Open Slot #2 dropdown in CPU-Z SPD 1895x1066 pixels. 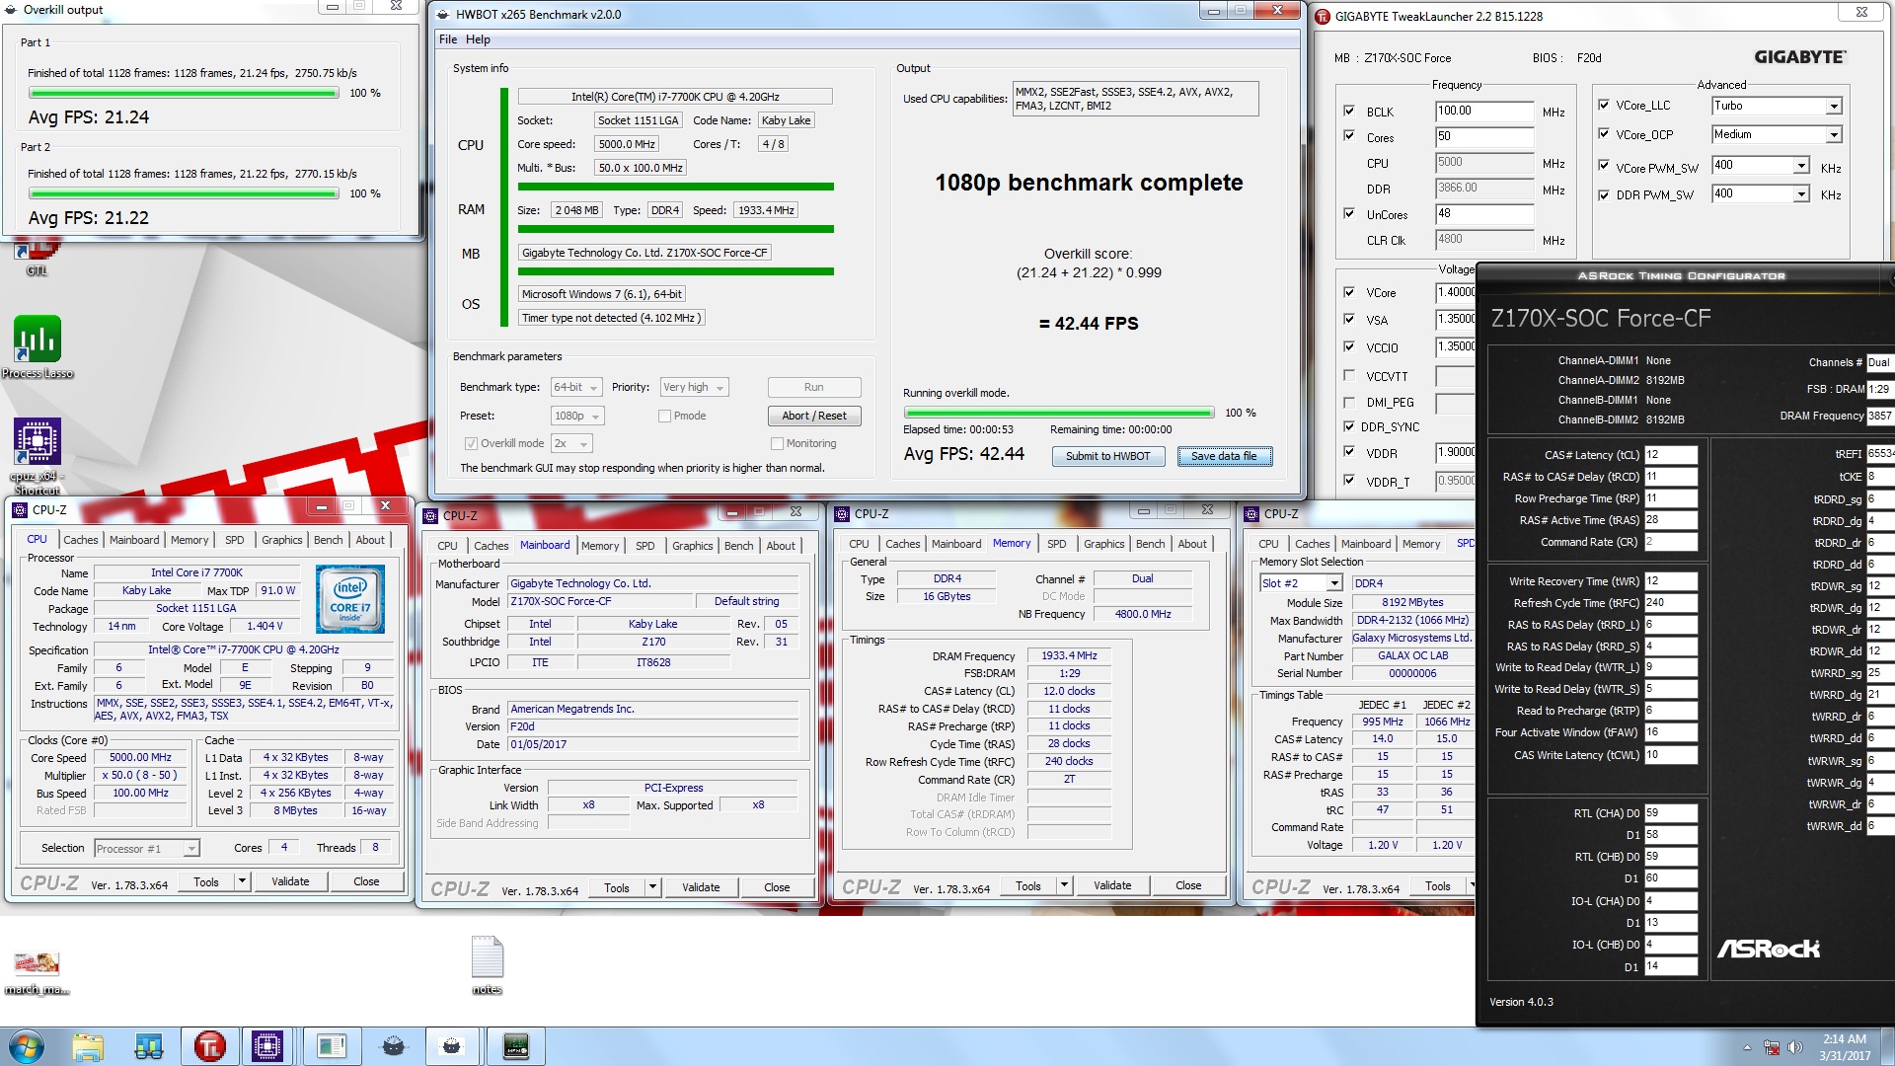[1301, 583]
